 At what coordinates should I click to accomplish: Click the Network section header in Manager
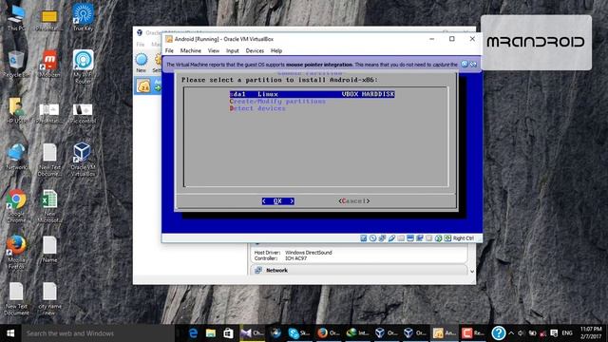tap(359, 270)
